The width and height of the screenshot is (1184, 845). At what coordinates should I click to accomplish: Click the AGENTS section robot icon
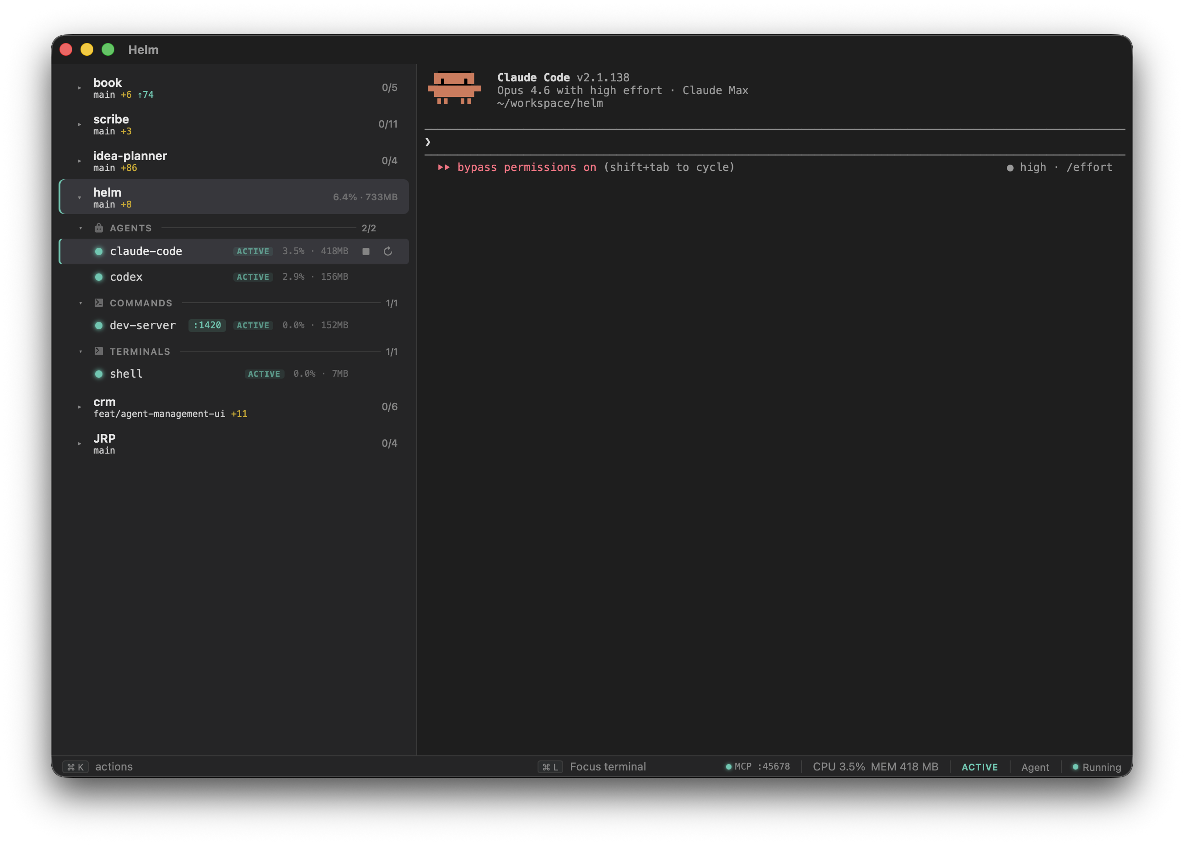tap(98, 228)
